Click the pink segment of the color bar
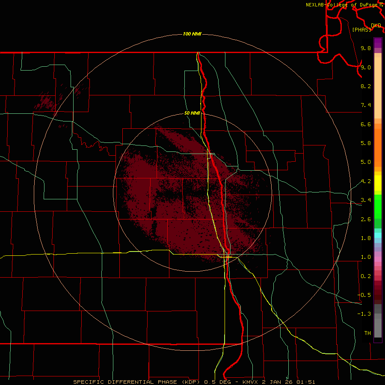Viewport: 385px width, 385px height. point(378,259)
